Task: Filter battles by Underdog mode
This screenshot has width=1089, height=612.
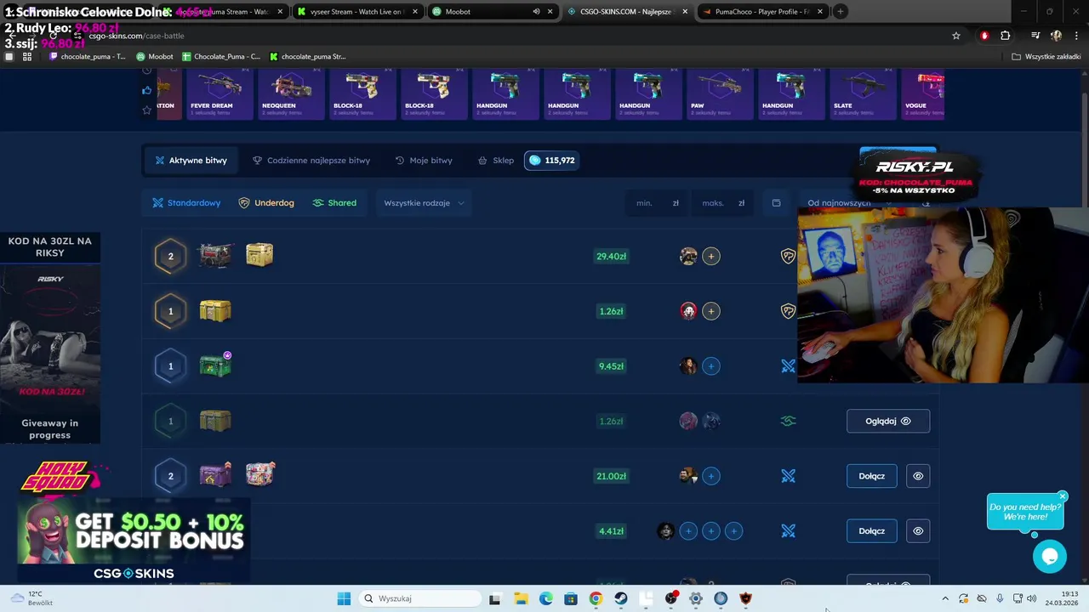Action: (266, 202)
